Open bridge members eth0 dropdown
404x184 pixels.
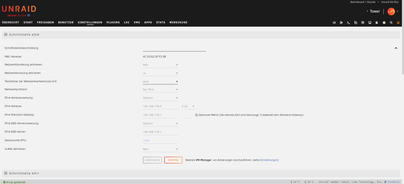pyautogui.click(x=160, y=82)
